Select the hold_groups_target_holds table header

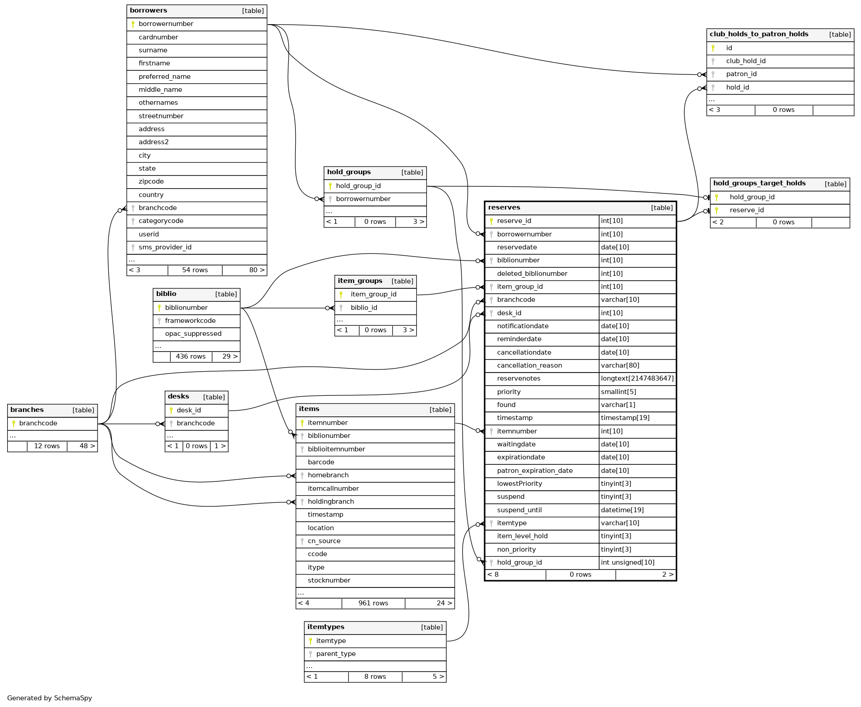tap(759, 184)
